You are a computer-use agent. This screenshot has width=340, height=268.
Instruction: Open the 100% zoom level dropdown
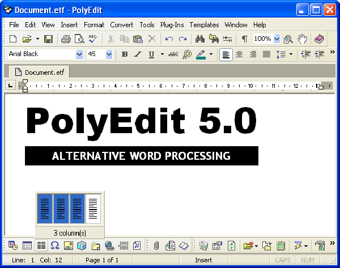pos(277,39)
